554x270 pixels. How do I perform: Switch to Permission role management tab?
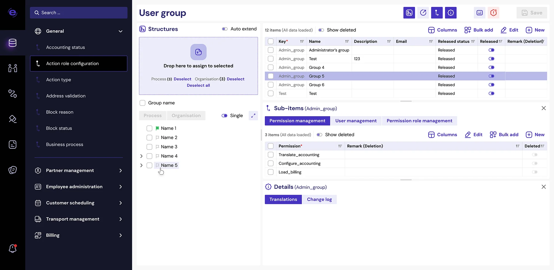420,121
